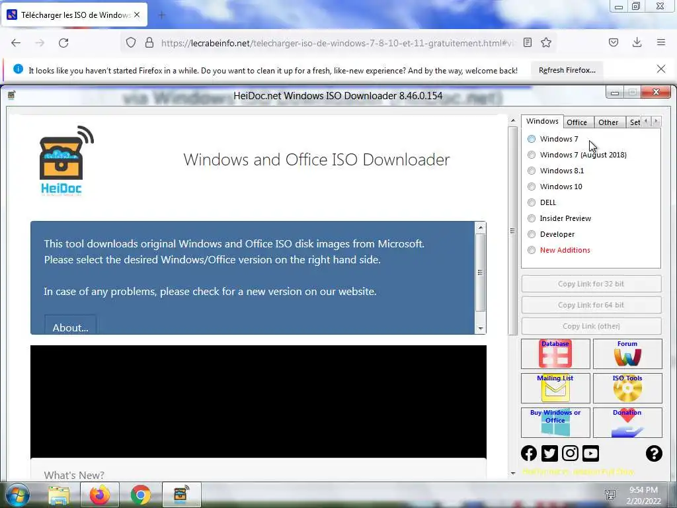This screenshot has width=677, height=508.
Task: Click the padlock site info icon
Action: coord(149,42)
